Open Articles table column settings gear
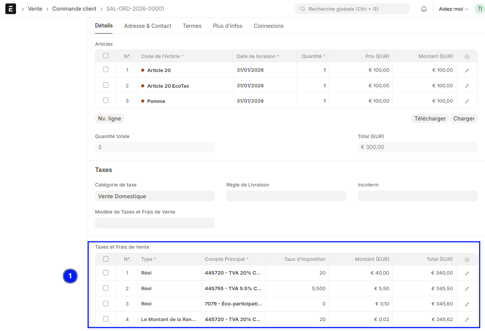Screen dimensions: 485x331 (467, 56)
